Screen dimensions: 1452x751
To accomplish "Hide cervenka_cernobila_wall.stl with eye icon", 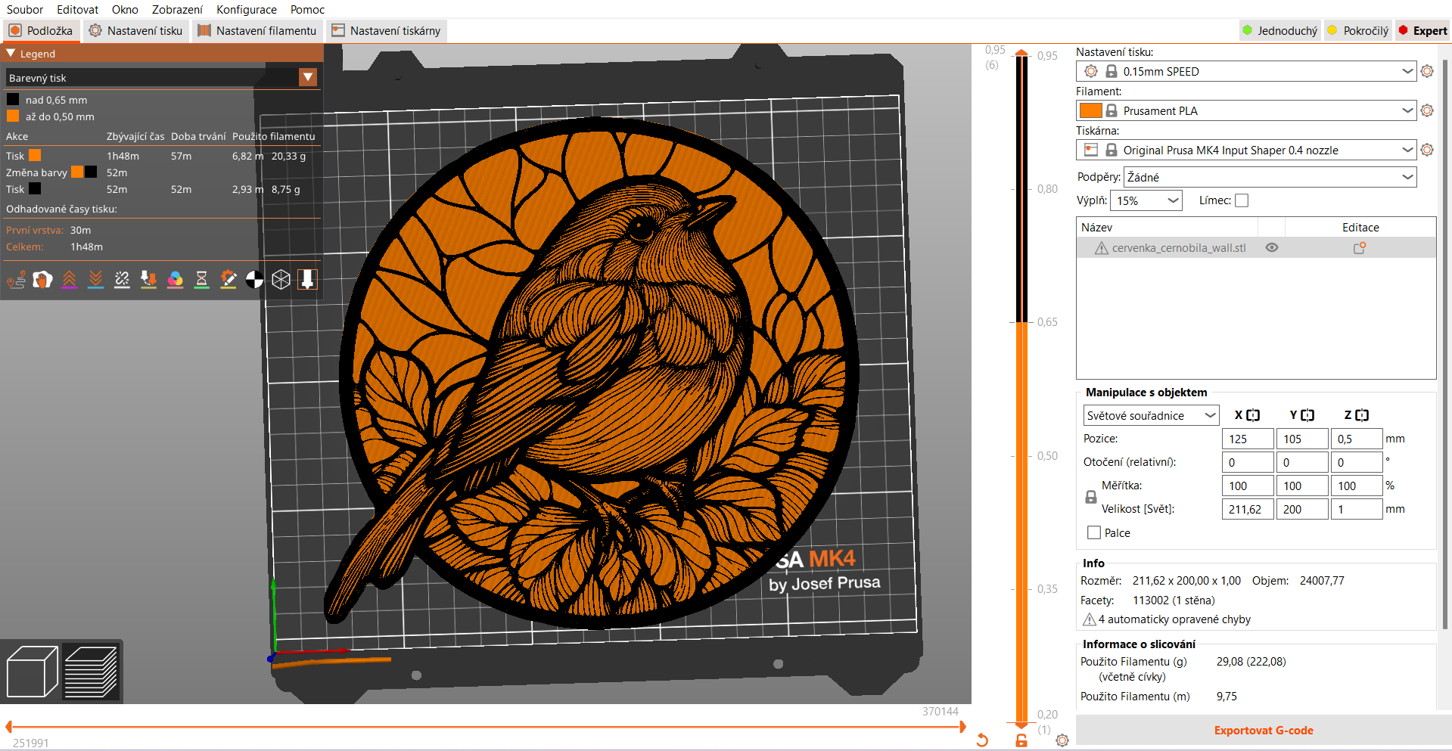I will click(1272, 248).
